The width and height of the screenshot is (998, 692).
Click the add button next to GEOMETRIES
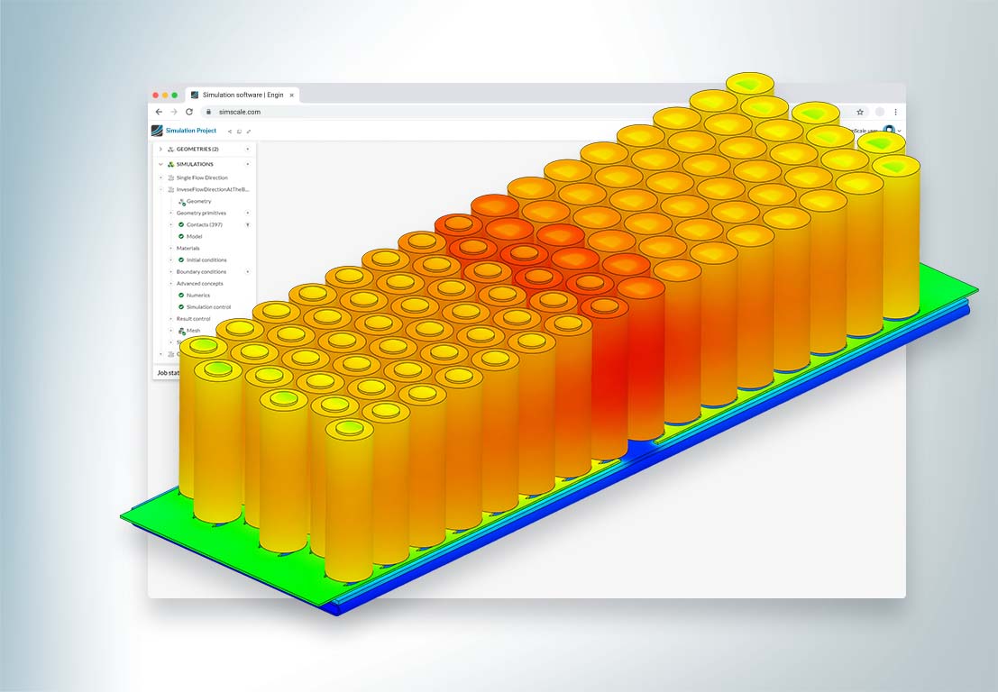pyautogui.click(x=248, y=149)
